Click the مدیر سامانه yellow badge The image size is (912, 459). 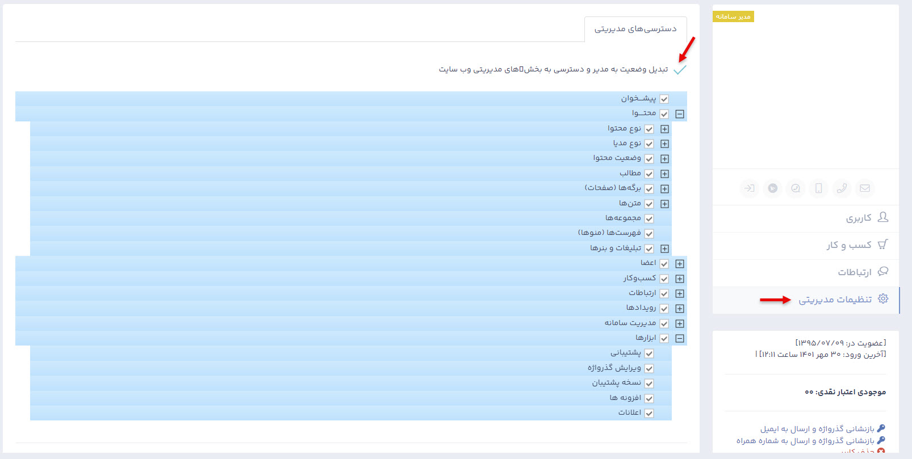pos(733,16)
